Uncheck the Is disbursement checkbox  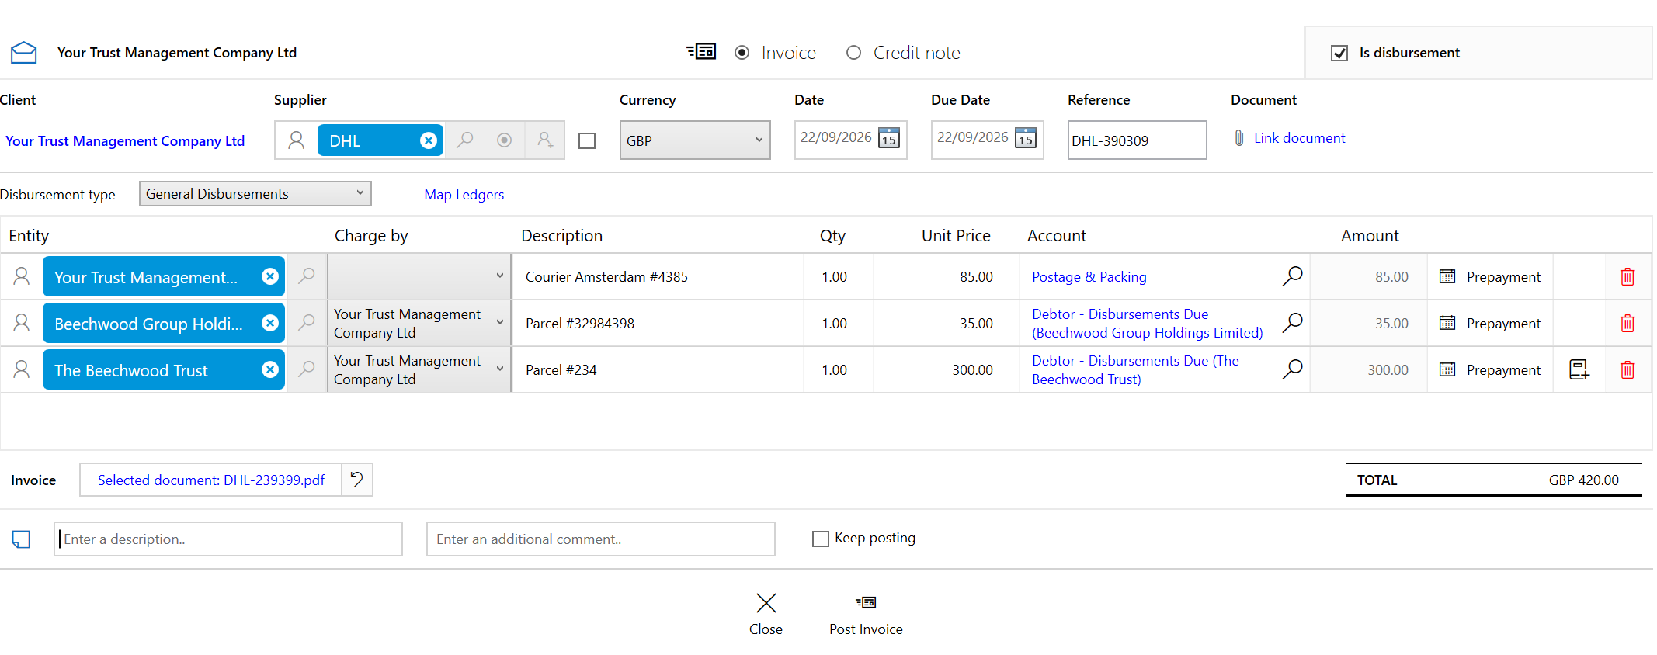[x=1339, y=53]
